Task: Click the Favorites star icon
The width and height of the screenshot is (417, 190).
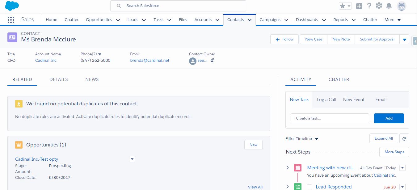Action: click(x=342, y=6)
